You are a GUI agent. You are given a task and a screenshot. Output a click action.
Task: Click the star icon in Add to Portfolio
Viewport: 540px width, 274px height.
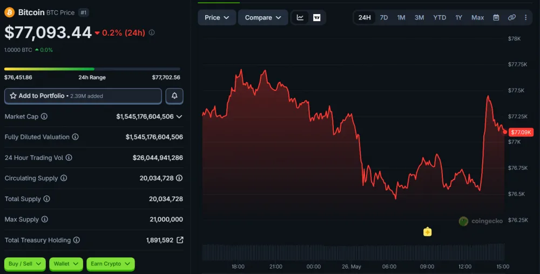click(13, 96)
